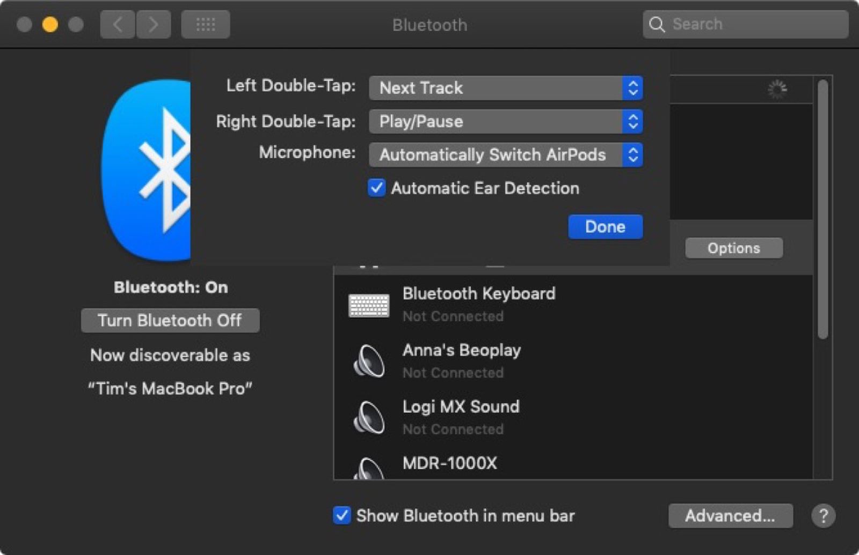Click the magnifying glass in the search field
The image size is (859, 555).
click(658, 25)
